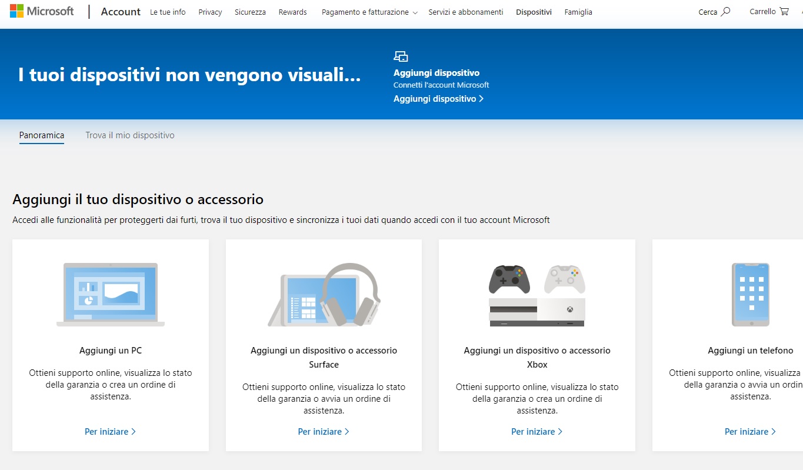This screenshot has height=470, width=803.
Task: Go to Le tue info
Action: point(168,12)
